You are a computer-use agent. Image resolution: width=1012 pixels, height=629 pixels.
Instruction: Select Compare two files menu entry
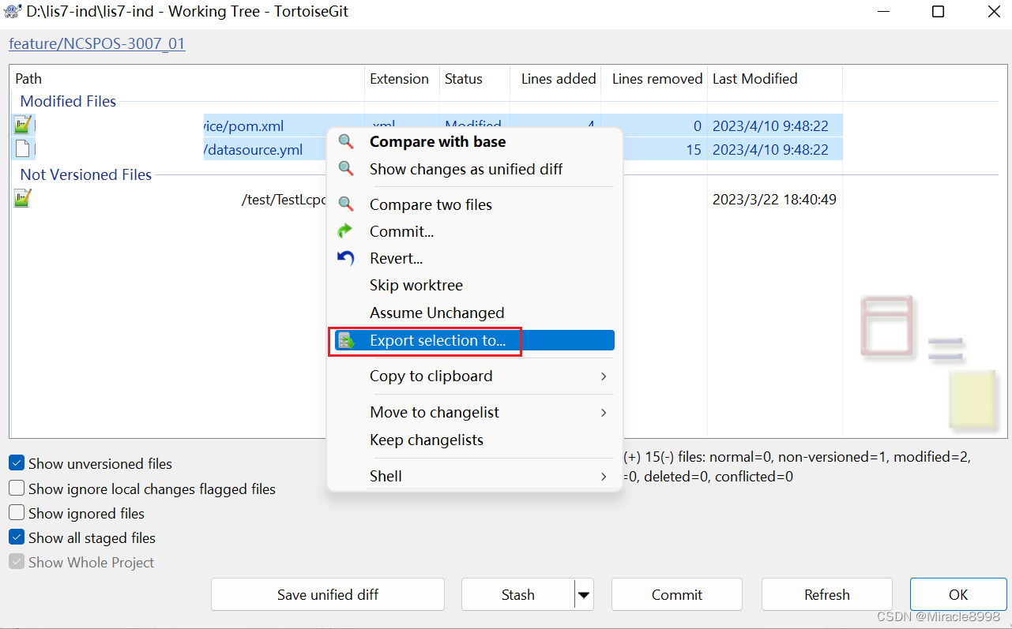475,204
